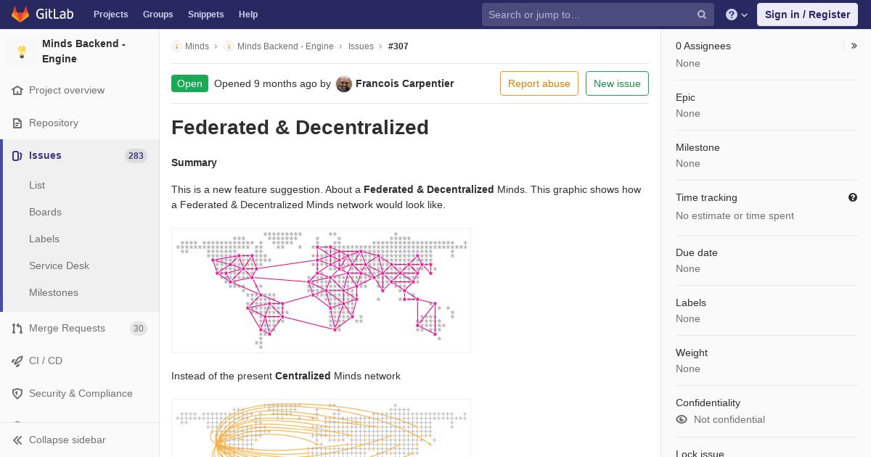This screenshot has height=457, width=871.
Task: Open the sidebar Labels submenu item
Action: [x=44, y=239]
